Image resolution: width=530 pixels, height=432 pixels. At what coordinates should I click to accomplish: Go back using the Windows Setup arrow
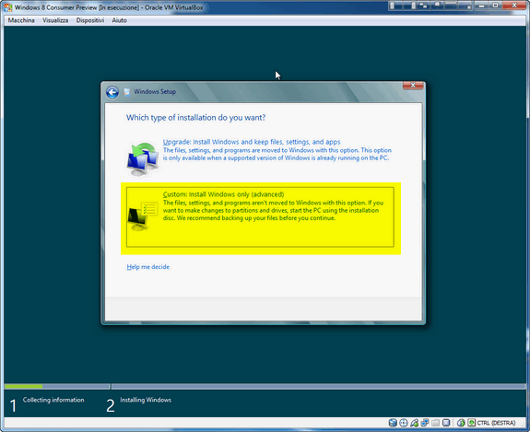pos(112,92)
